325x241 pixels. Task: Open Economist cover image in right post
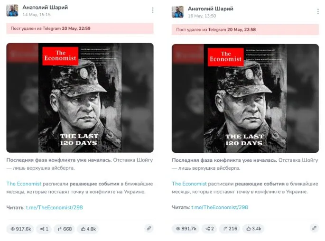coord(245,98)
